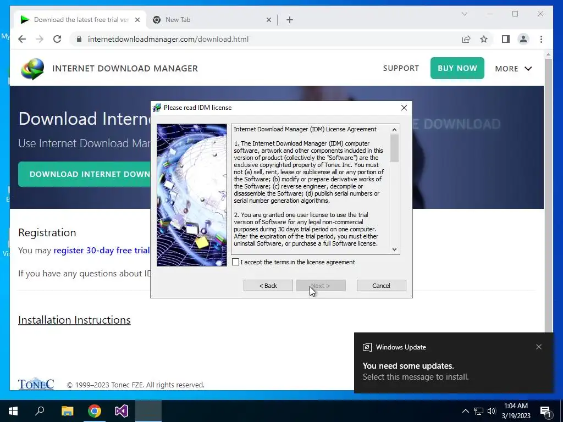The width and height of the screenshot is (563, 422).
Task: Click the Cancel button in IDM installer
Action: tap(382, 286)
